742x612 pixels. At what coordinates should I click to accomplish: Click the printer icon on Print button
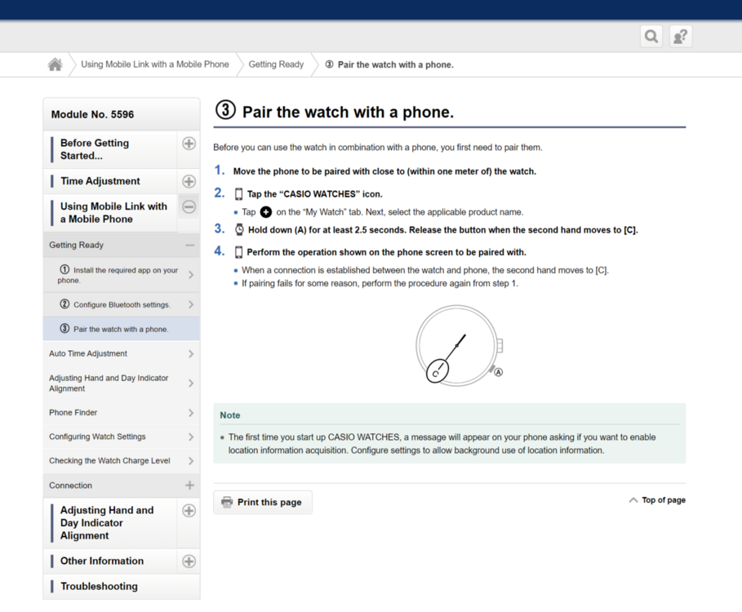click(x=227, y=503)
